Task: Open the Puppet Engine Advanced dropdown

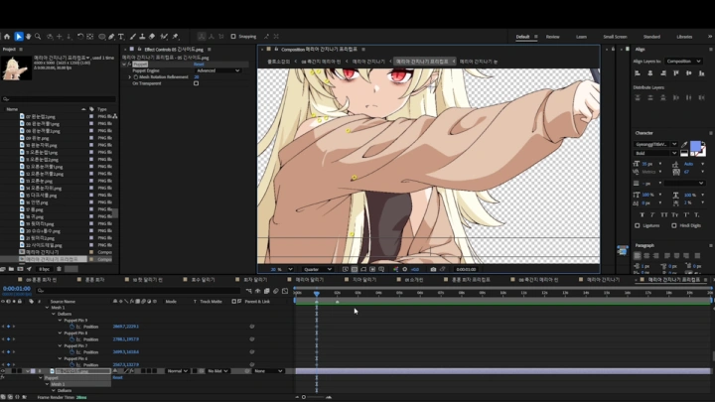Action: [217, 70]
